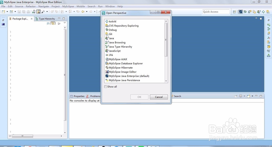Pick MyEclipse Hibernate perspective

pos(119,68)
